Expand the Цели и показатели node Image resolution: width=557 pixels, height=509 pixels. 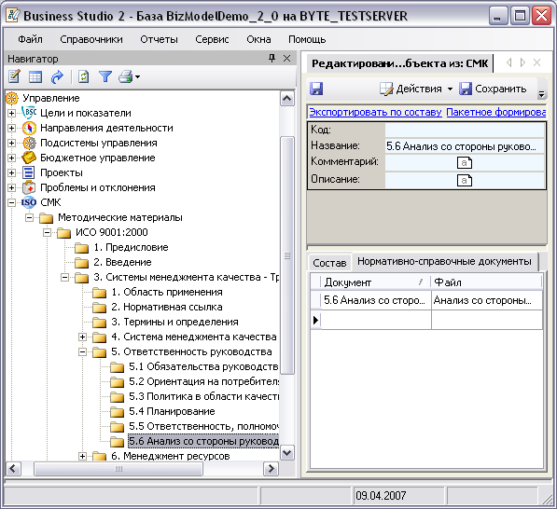tap(11, 113)
